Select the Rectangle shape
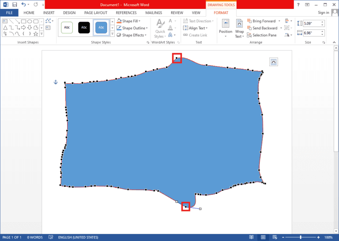The image size is (339, 241). [23, 21]
